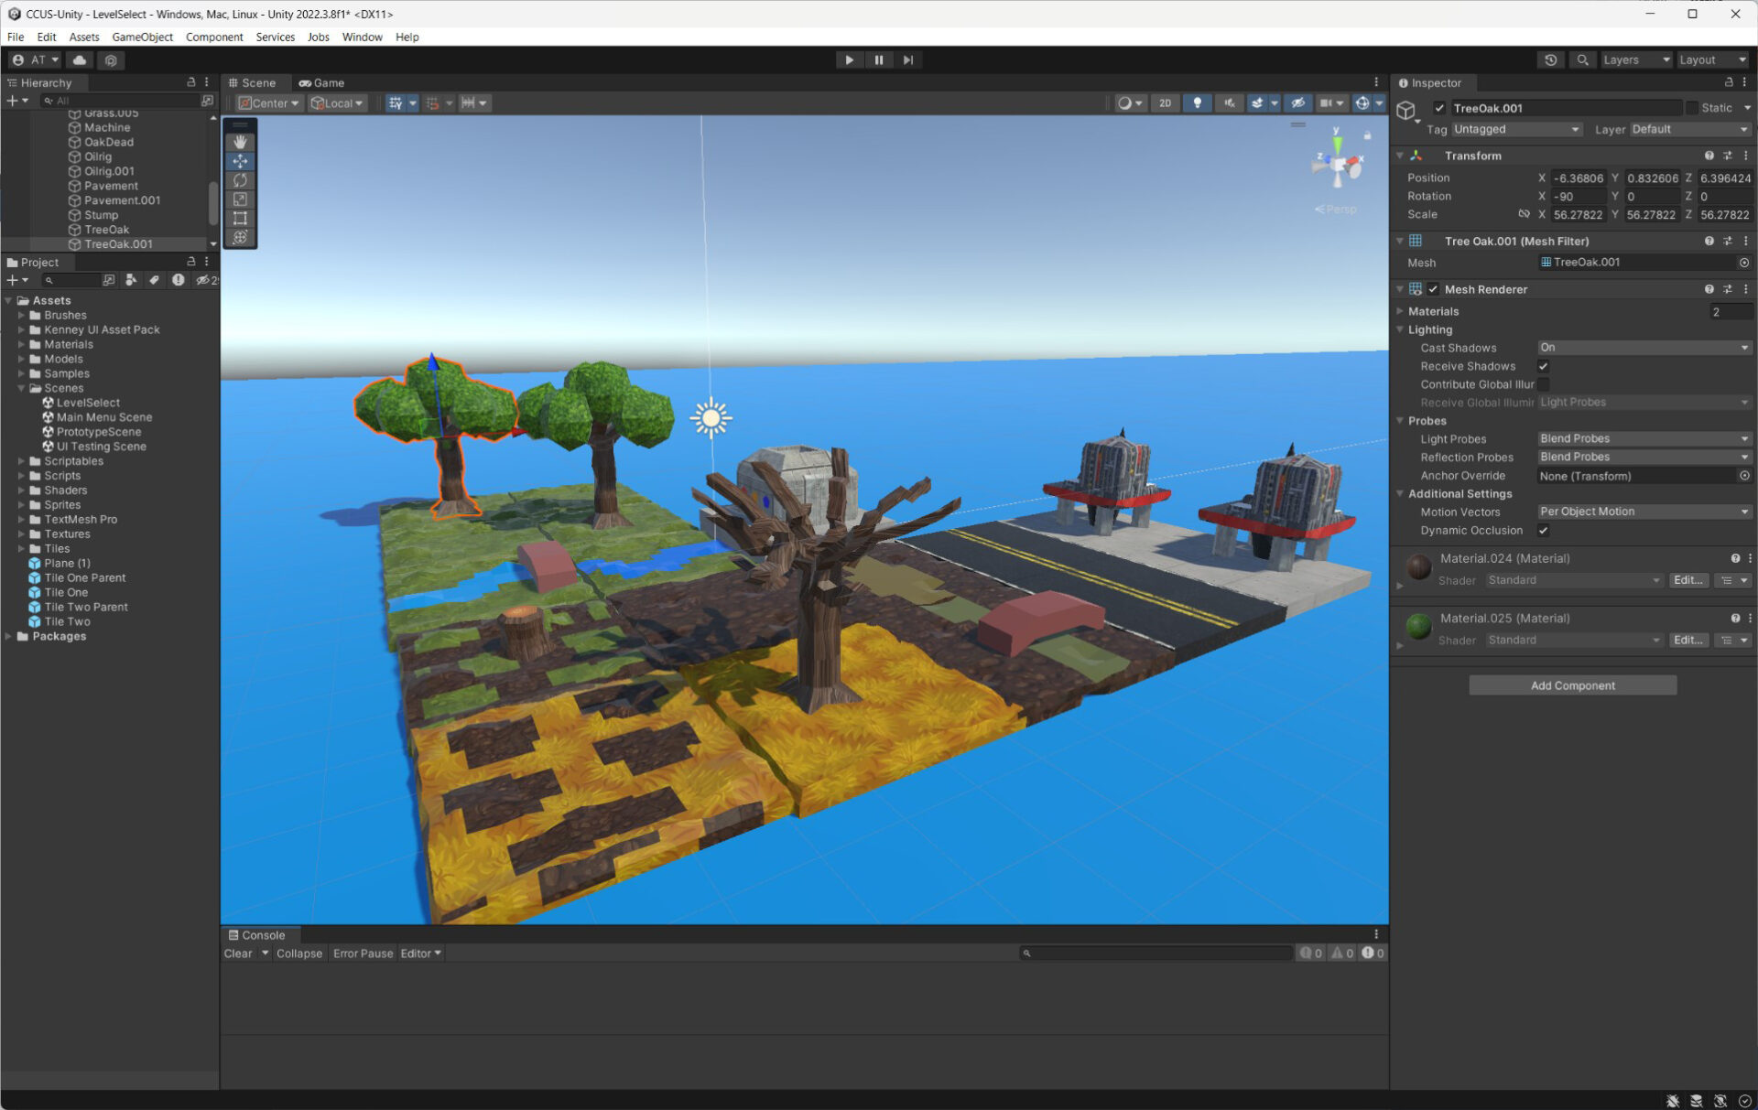1758x1110 pixels.
Task: Select the Rect tool in scene toolbar
Action: pyautogui.click(x=240, y=219)
